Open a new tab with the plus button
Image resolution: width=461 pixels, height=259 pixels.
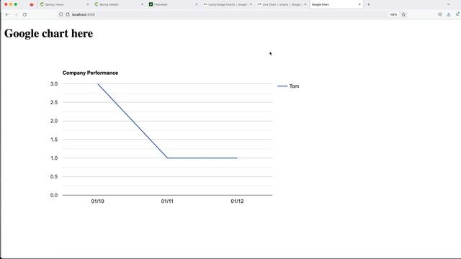[369, 4]
